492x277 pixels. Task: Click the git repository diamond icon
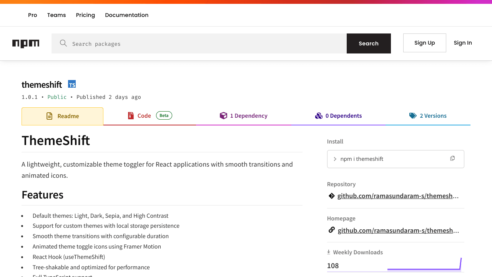click(331, 196)
